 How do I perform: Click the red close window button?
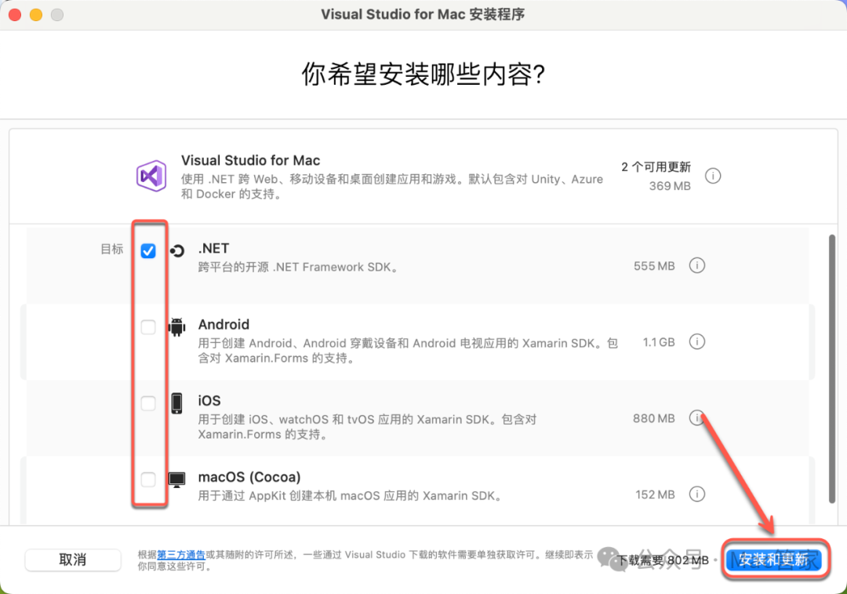[15, 15]
